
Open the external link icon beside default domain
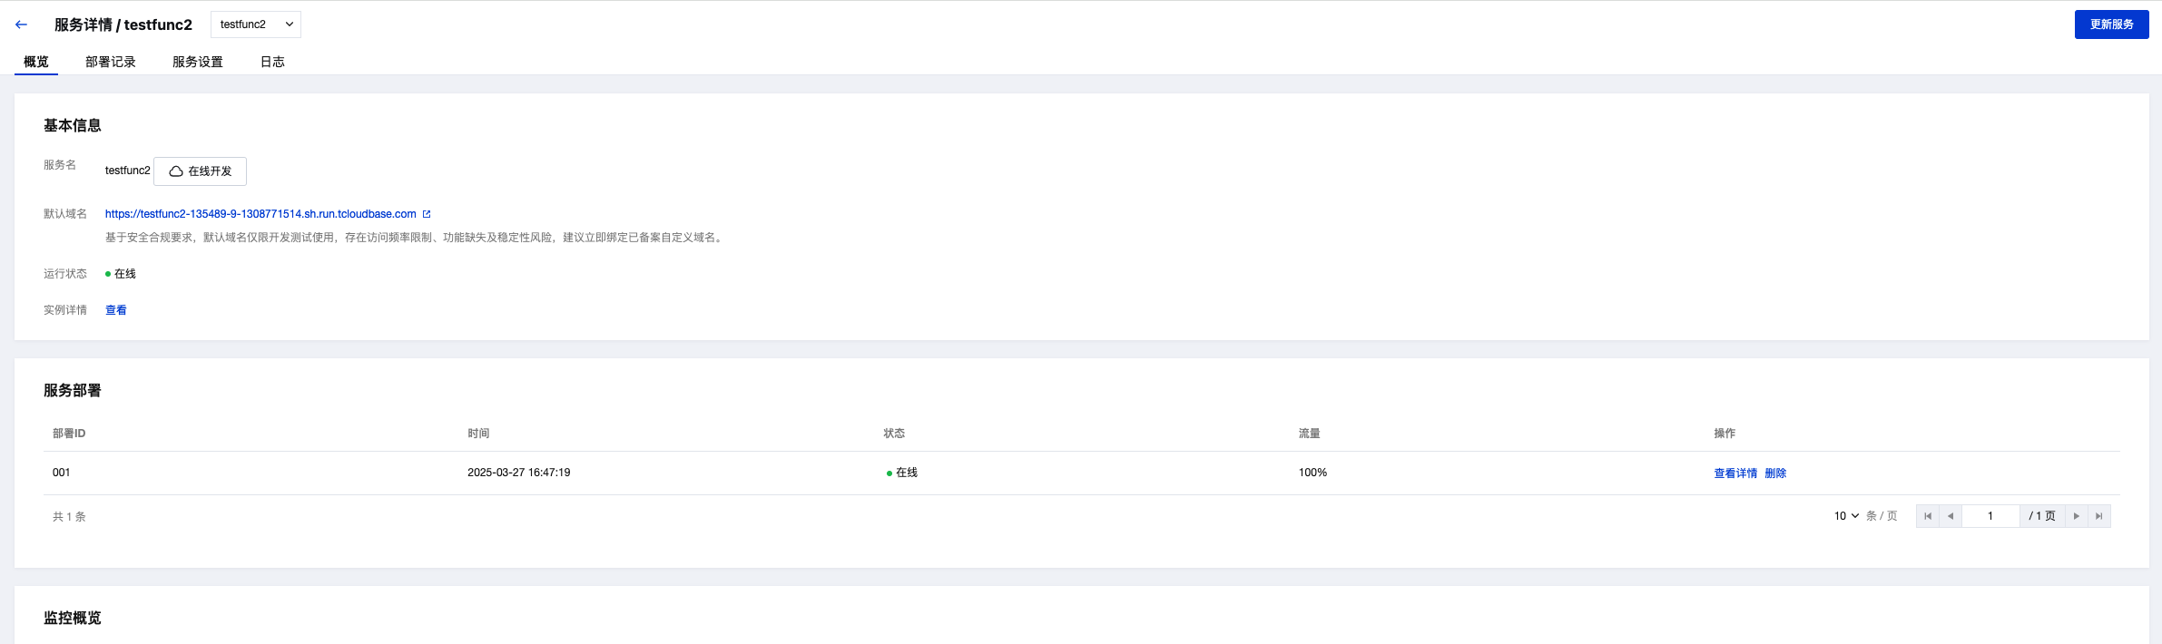pos(427,214)
